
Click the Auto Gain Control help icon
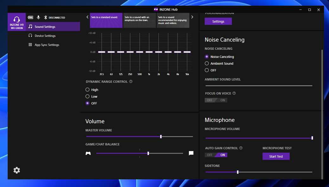[x=241, y=148]
